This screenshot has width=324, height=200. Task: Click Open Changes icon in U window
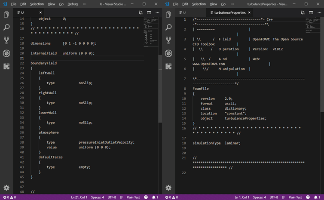pos(141,12)
